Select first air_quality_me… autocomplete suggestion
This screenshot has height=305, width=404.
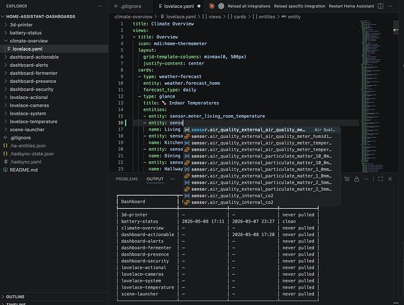[x=262, y=130]
